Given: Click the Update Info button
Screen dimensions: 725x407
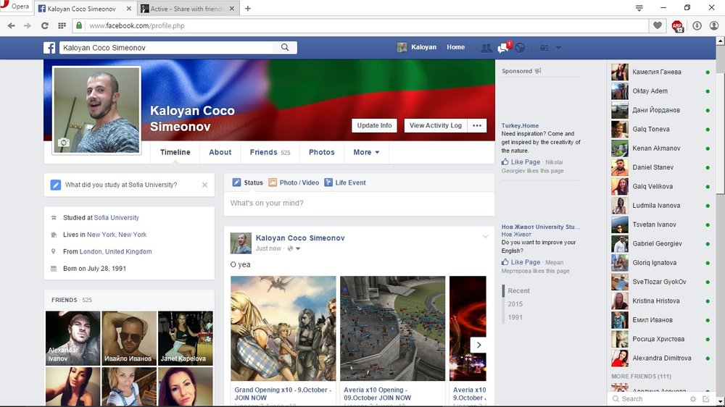Looking at the screenshot, I should coord(374,125).
